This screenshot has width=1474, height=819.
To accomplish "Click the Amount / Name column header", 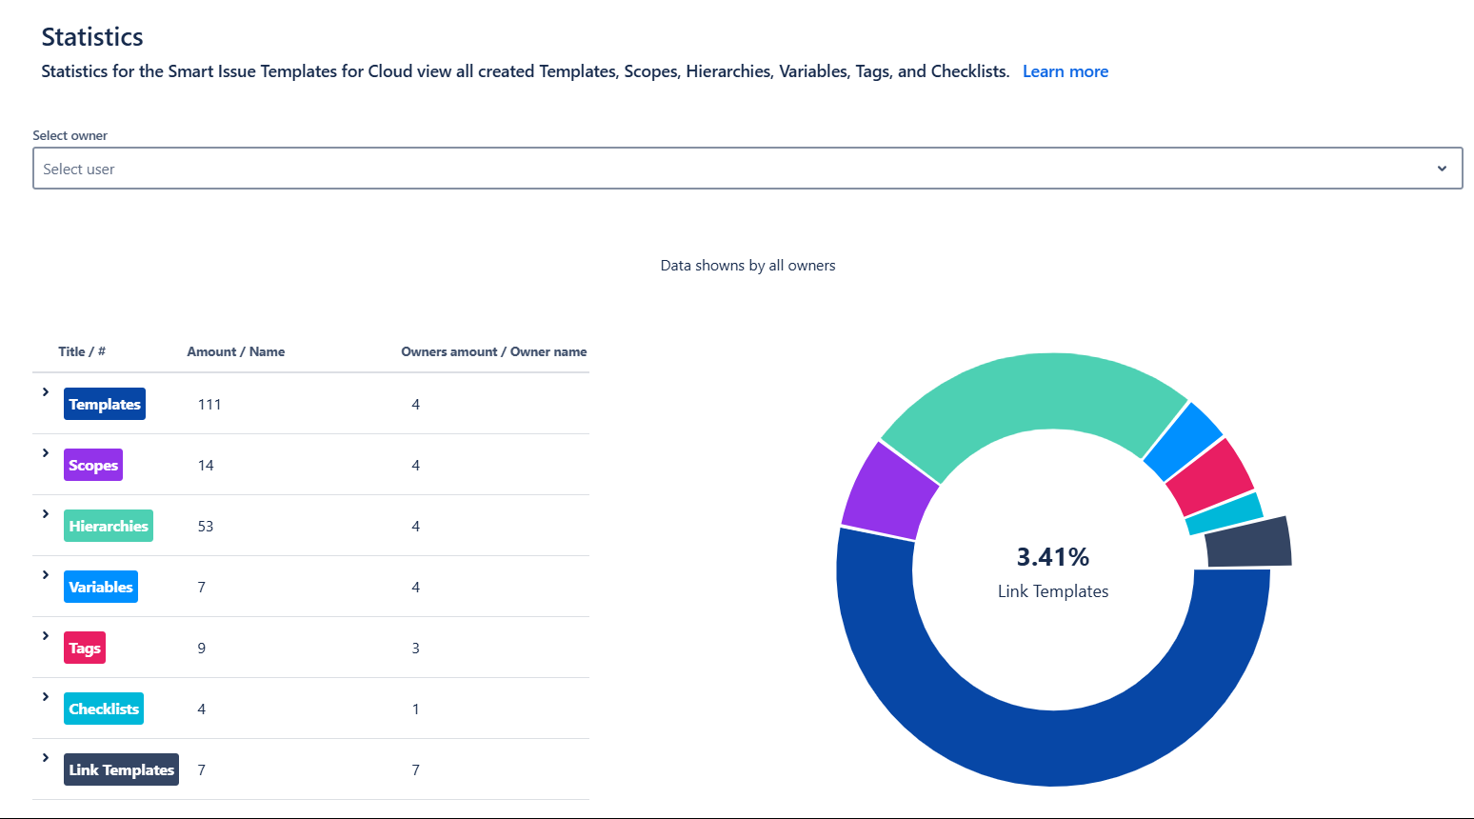I will 235,351.
